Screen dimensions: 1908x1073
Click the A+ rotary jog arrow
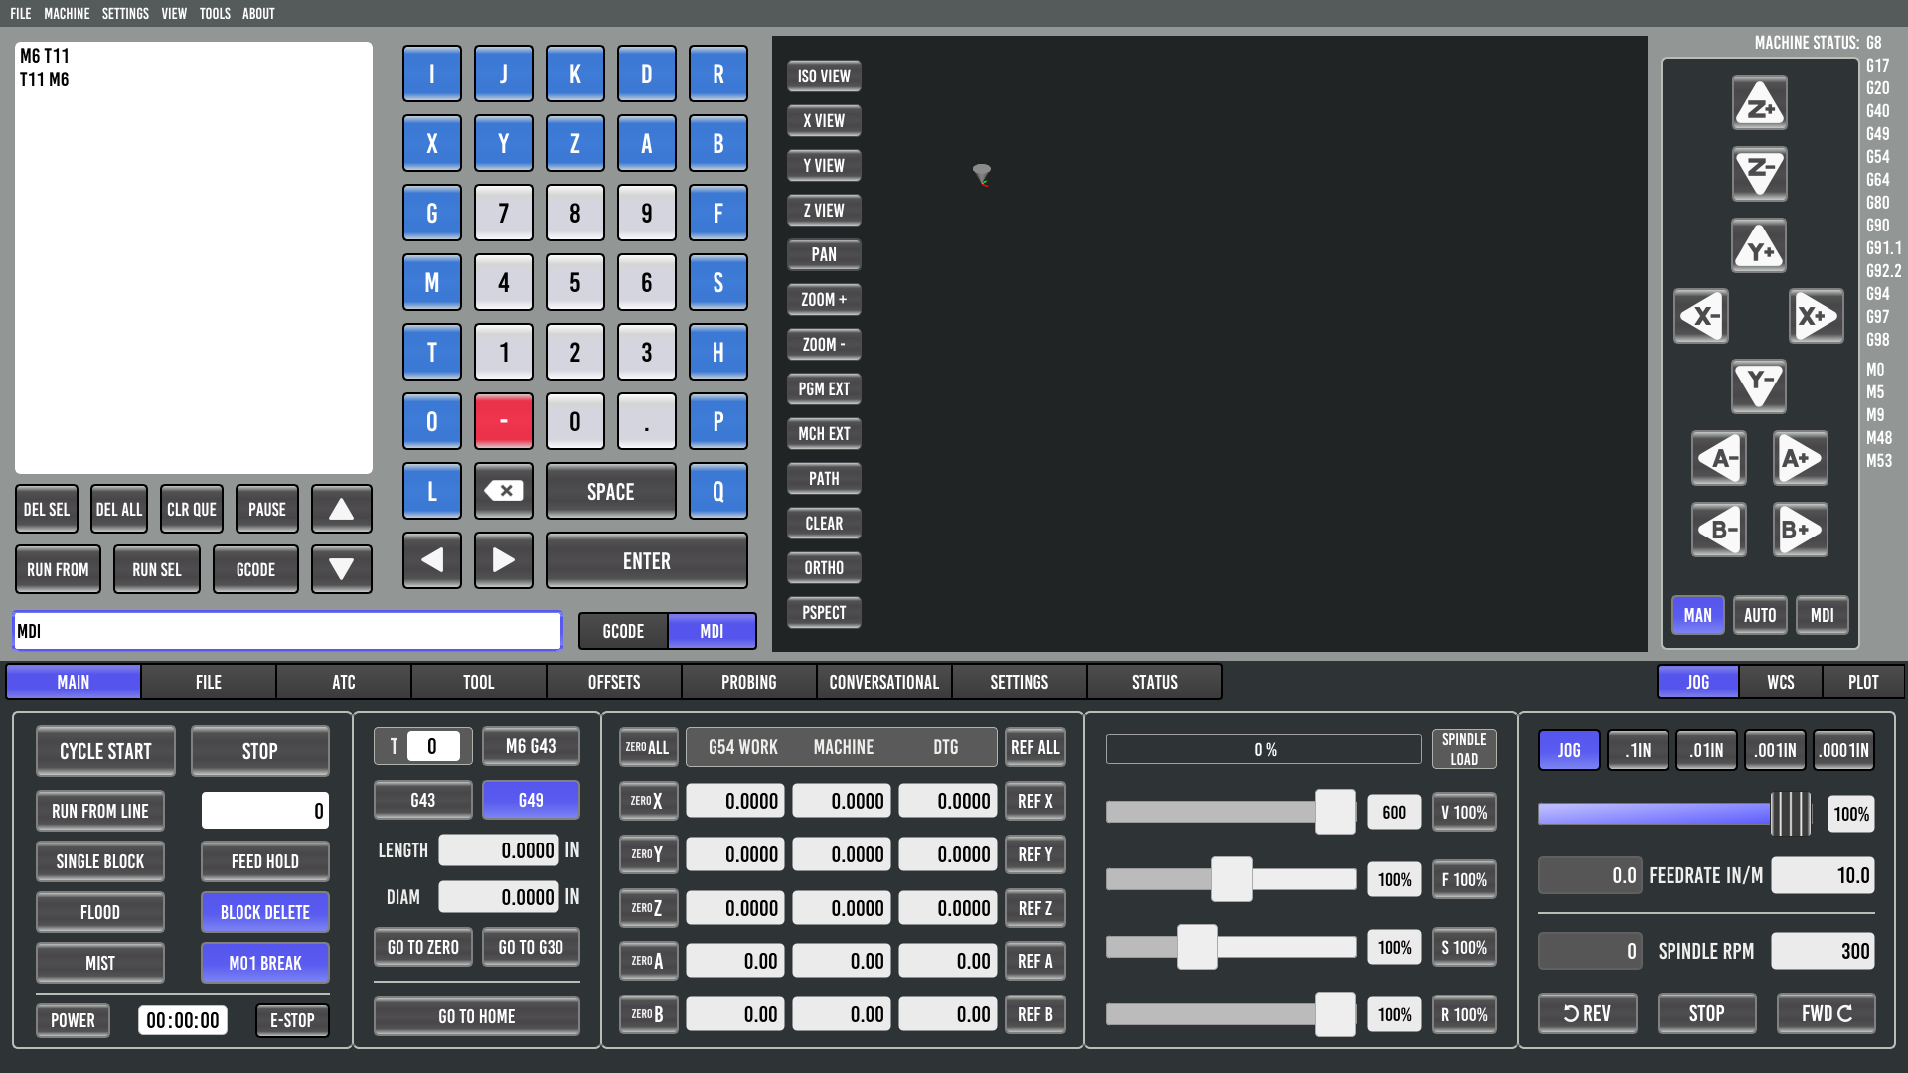[1801, 459]
